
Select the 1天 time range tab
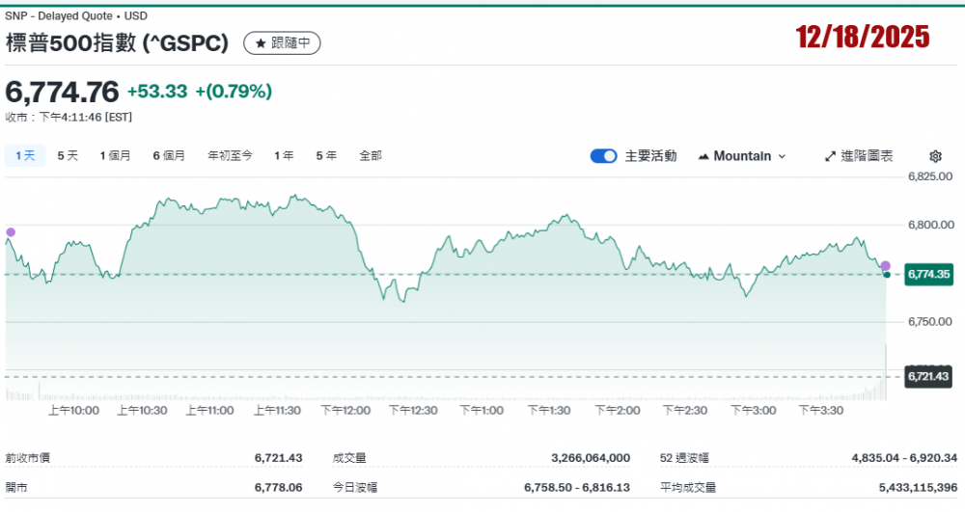click(25, 155)
